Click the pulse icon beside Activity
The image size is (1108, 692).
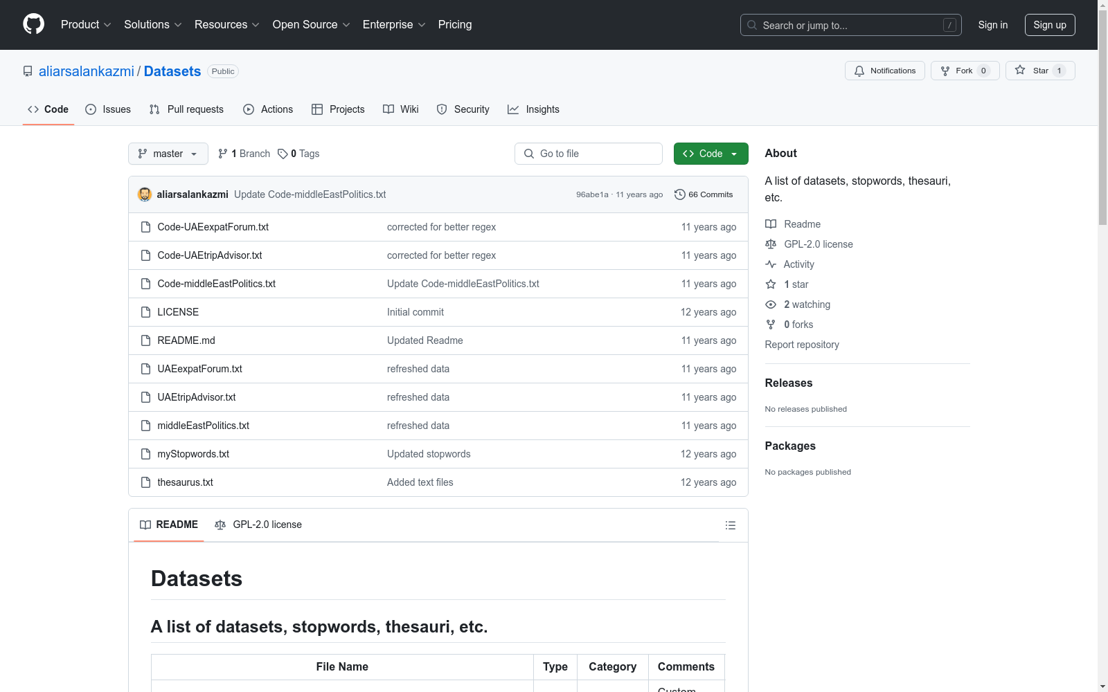(771, 264)
